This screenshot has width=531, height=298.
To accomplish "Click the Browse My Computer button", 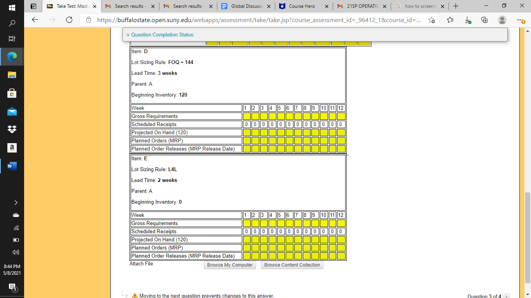I will click(230, 265).
